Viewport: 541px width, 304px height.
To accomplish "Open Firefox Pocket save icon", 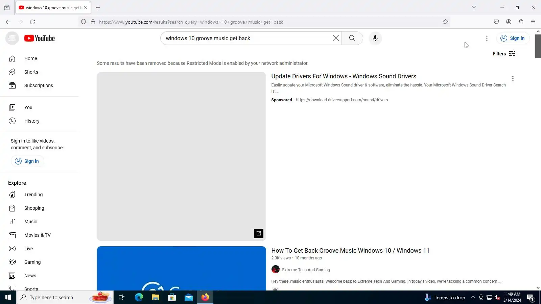I will click(496, 22).
